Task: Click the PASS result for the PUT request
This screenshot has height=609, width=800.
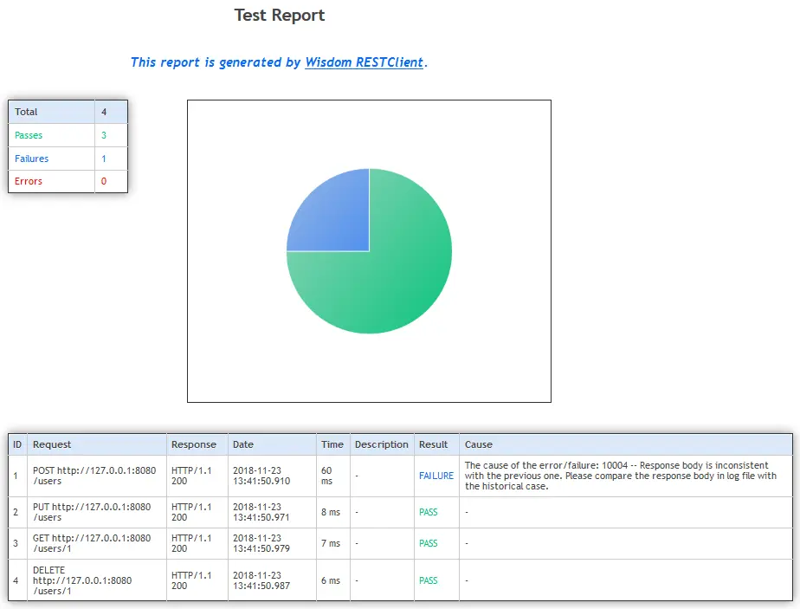Action: click(429, 512)
